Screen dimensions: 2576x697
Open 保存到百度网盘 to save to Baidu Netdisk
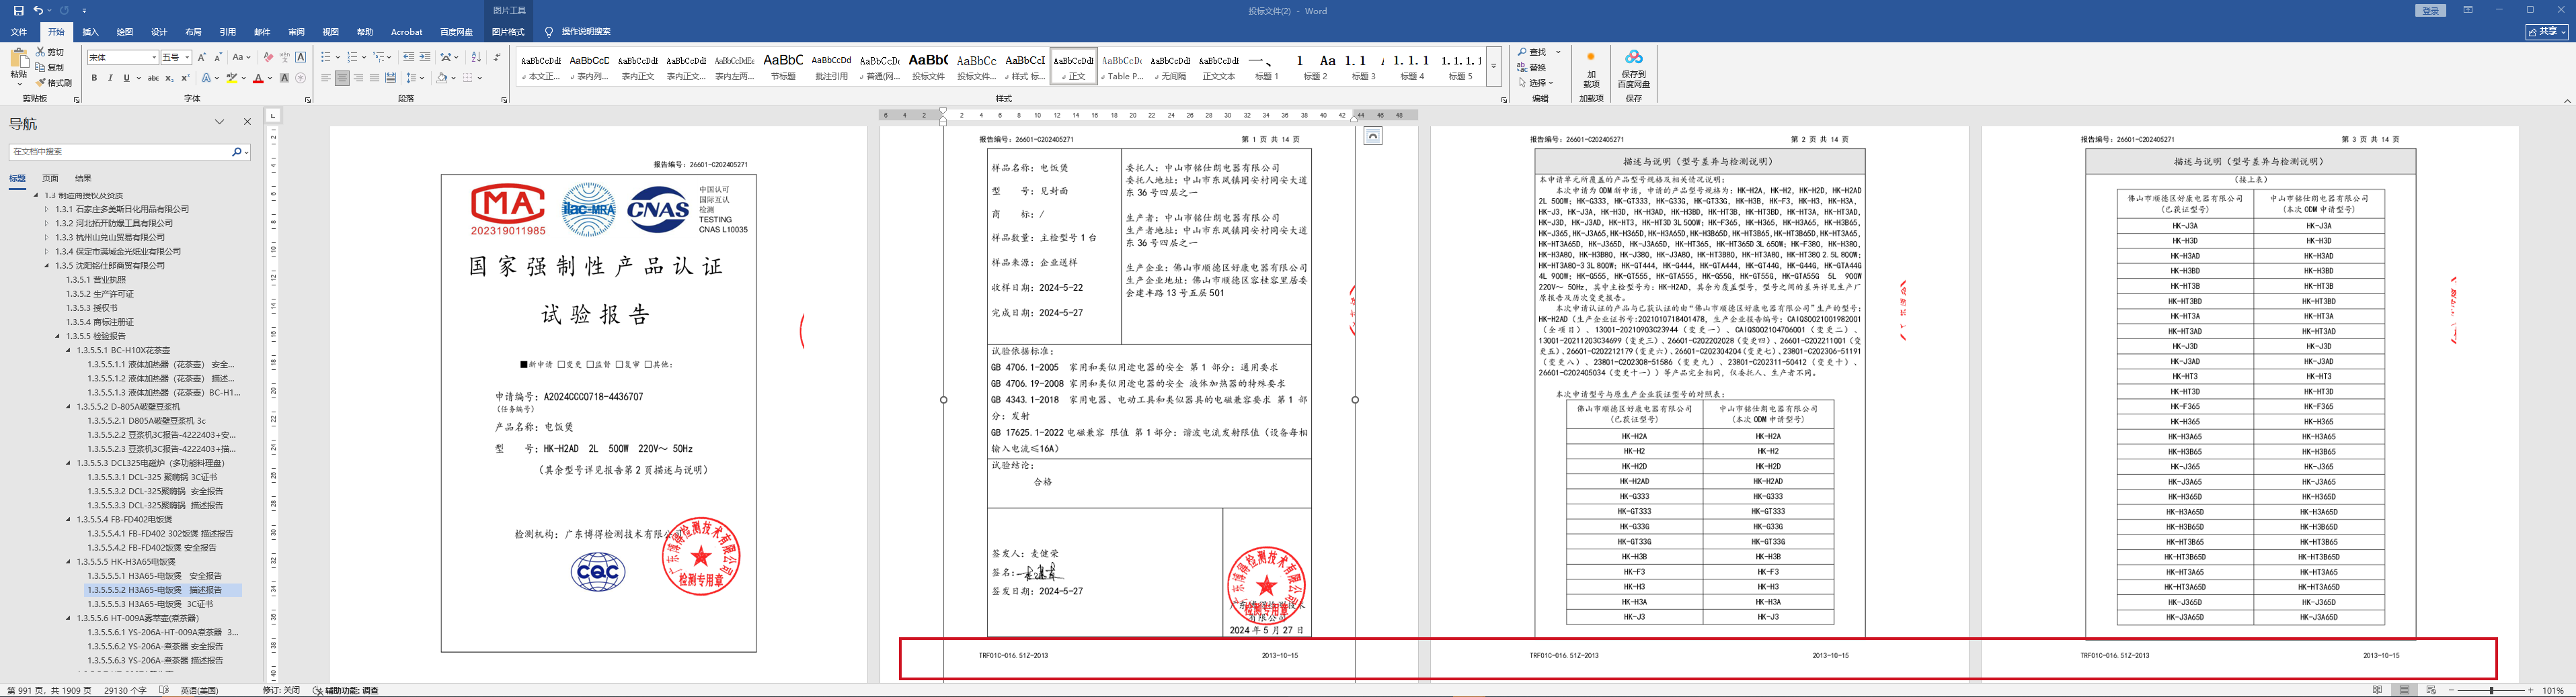1633,70
